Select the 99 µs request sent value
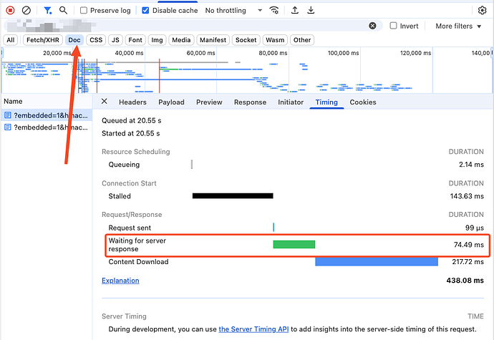This screenshot has width=494, height=340. pyautogui.click(x=475, y=228)
